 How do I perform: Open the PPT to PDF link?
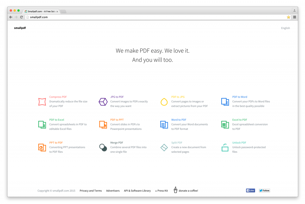56,143
